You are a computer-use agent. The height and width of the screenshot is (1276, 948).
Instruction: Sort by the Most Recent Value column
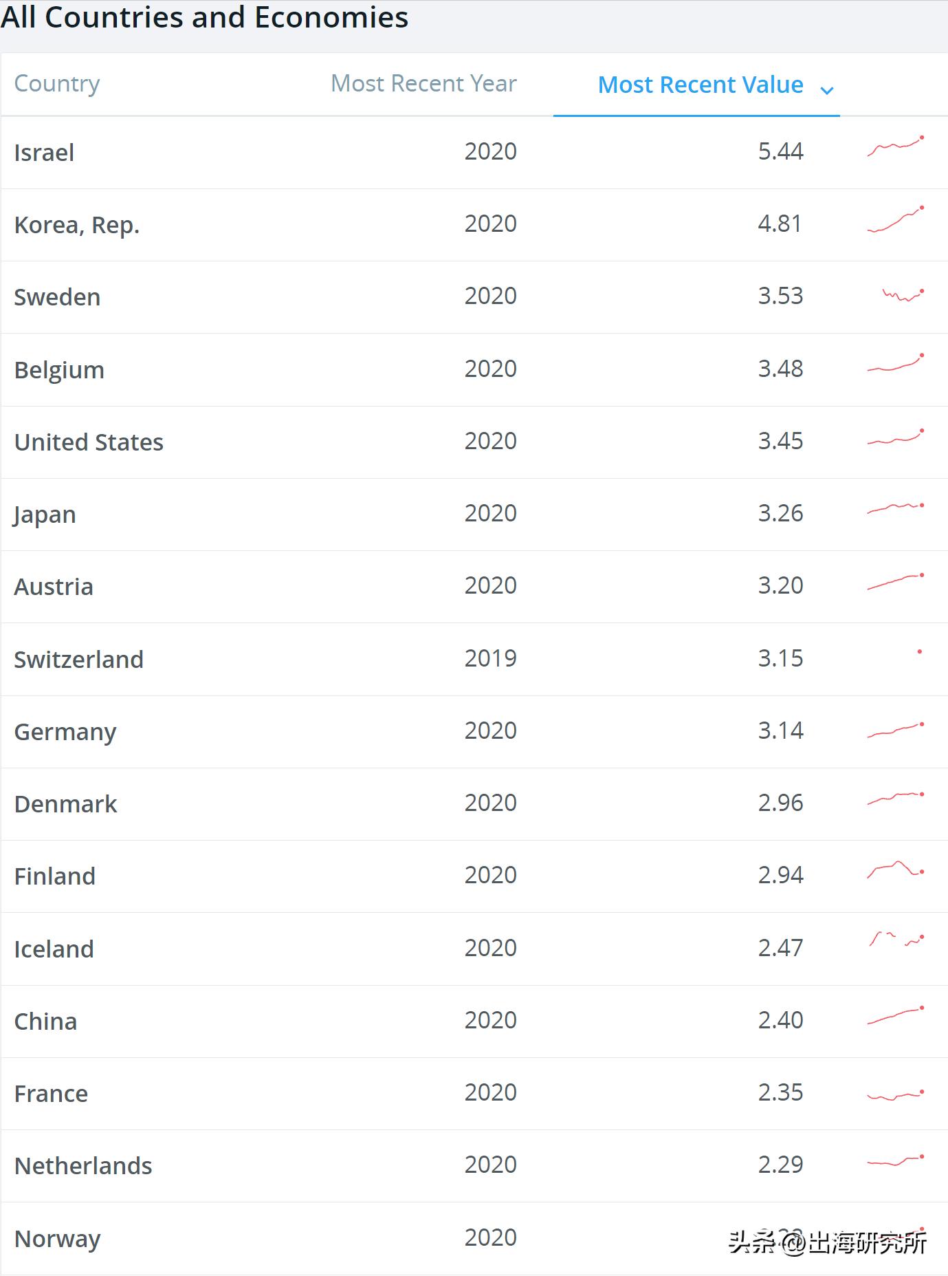coord(700,85)
